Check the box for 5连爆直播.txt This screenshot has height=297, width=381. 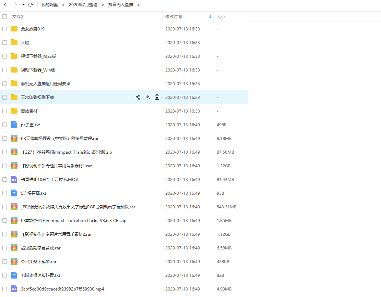point(4,193)
